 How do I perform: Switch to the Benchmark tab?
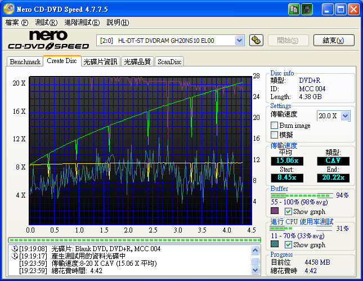click(x=25, y=61)
